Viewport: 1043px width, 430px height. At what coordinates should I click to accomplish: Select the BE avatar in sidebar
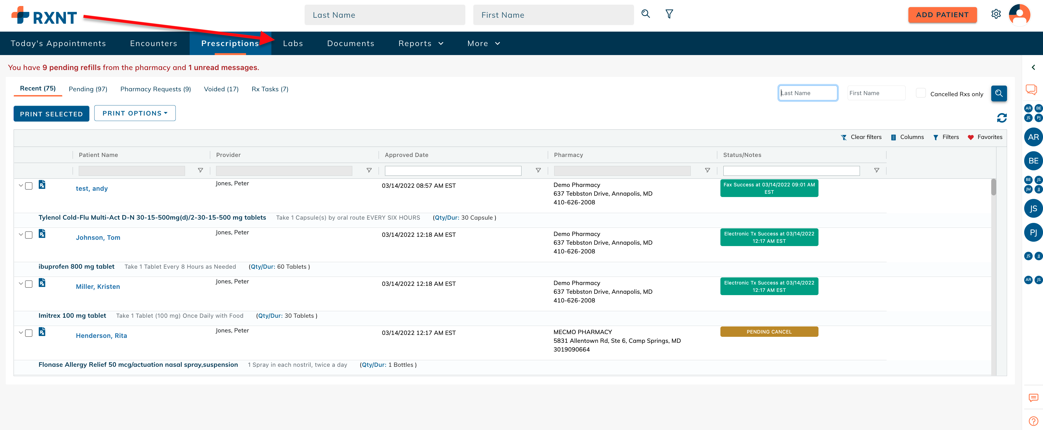[1033, 161]
